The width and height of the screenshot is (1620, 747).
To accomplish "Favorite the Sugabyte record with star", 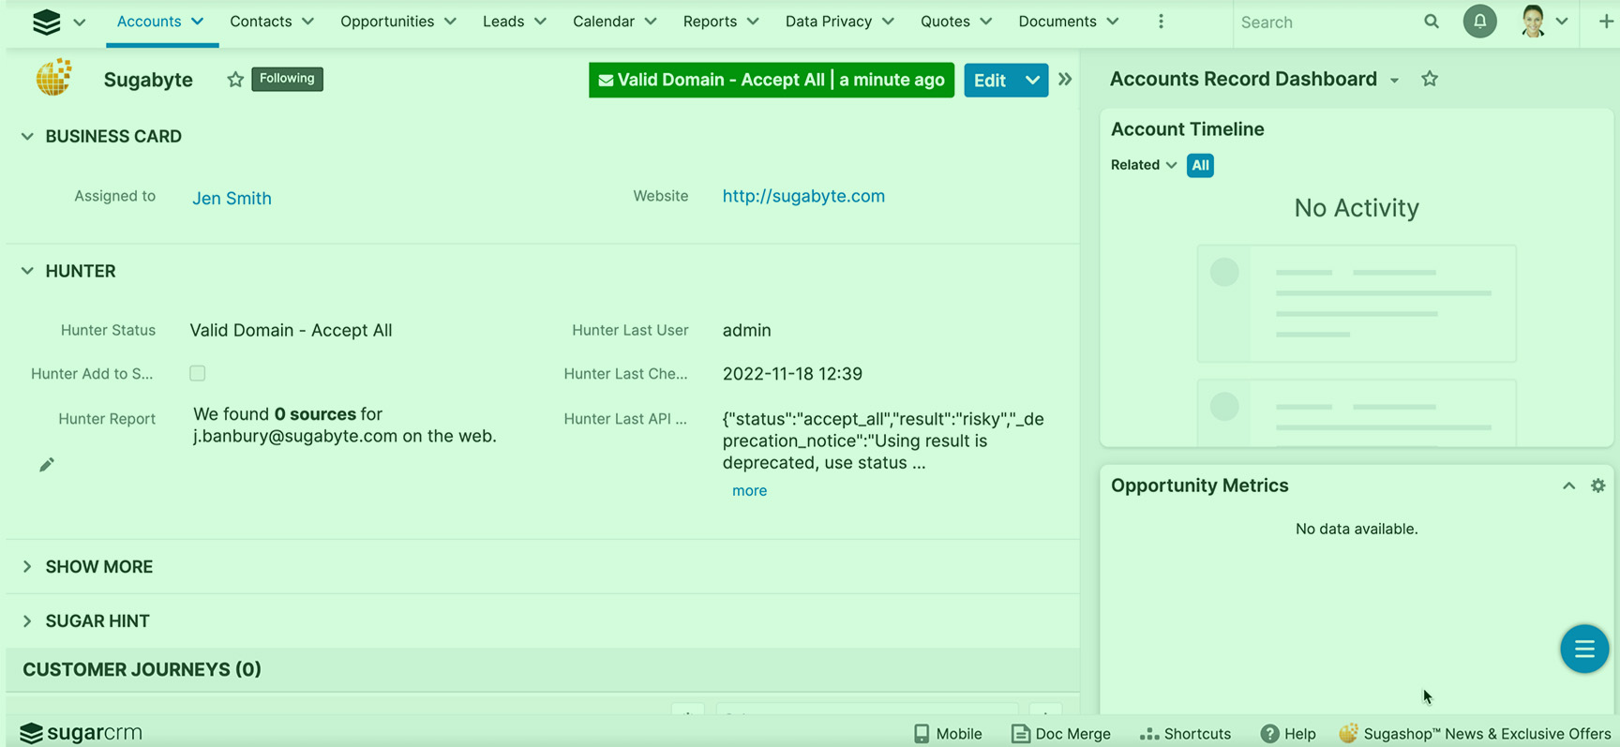I will pyautogui.click(x=235, y=80).
